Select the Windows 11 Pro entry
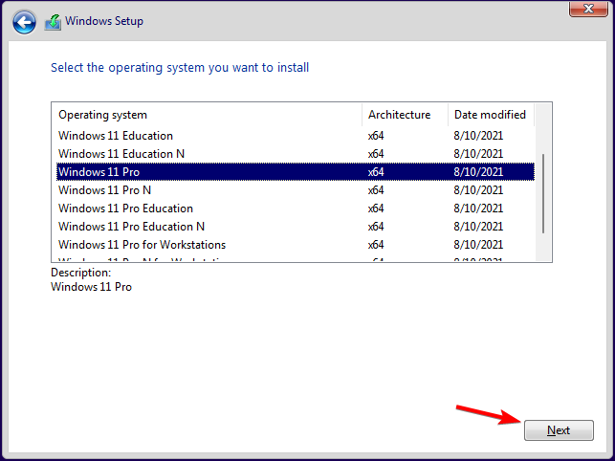 tap(296, 172)
